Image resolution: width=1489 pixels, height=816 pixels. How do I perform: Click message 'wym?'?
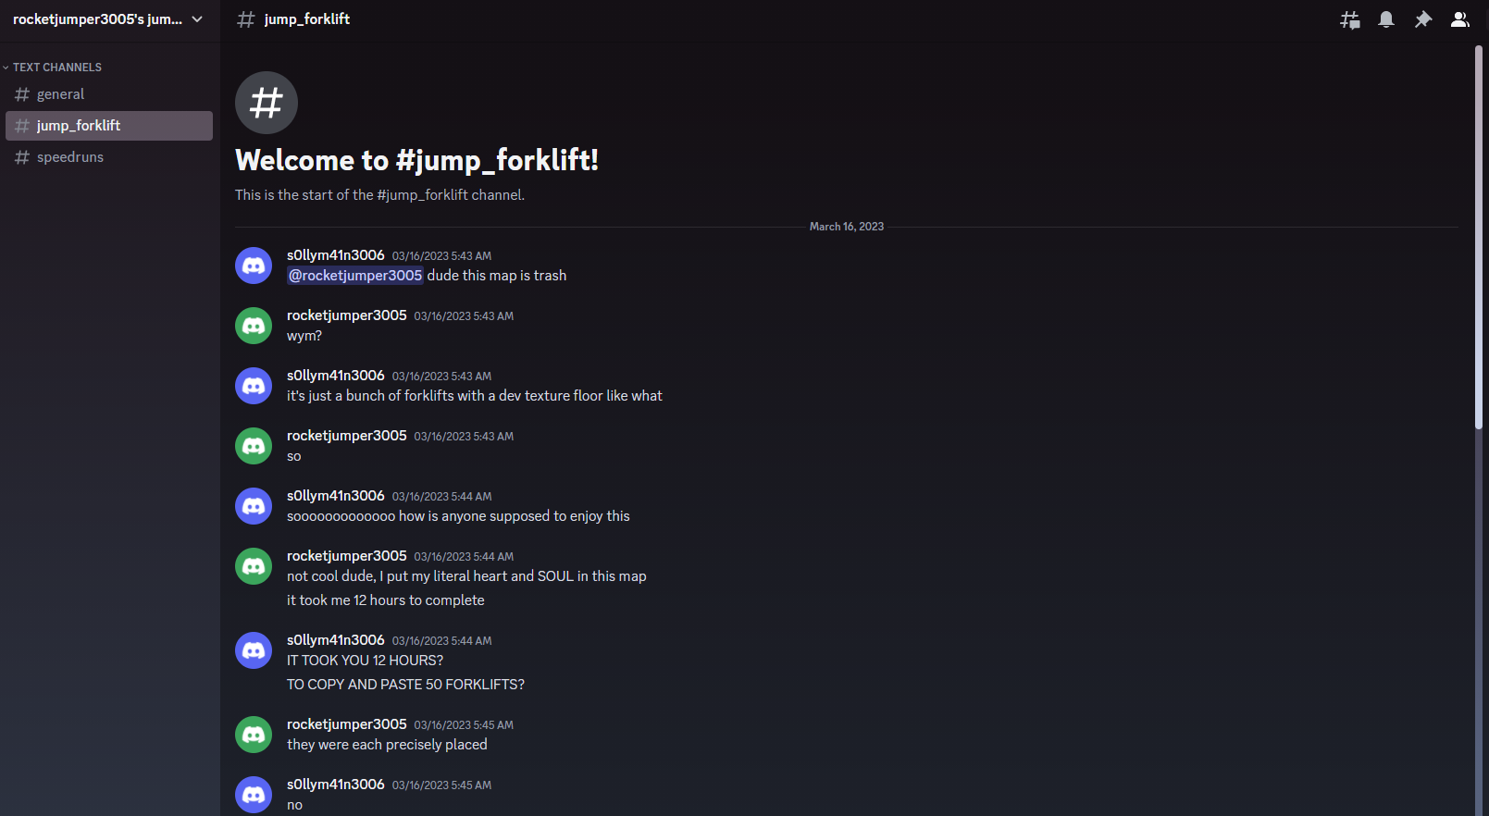point(304,336)
